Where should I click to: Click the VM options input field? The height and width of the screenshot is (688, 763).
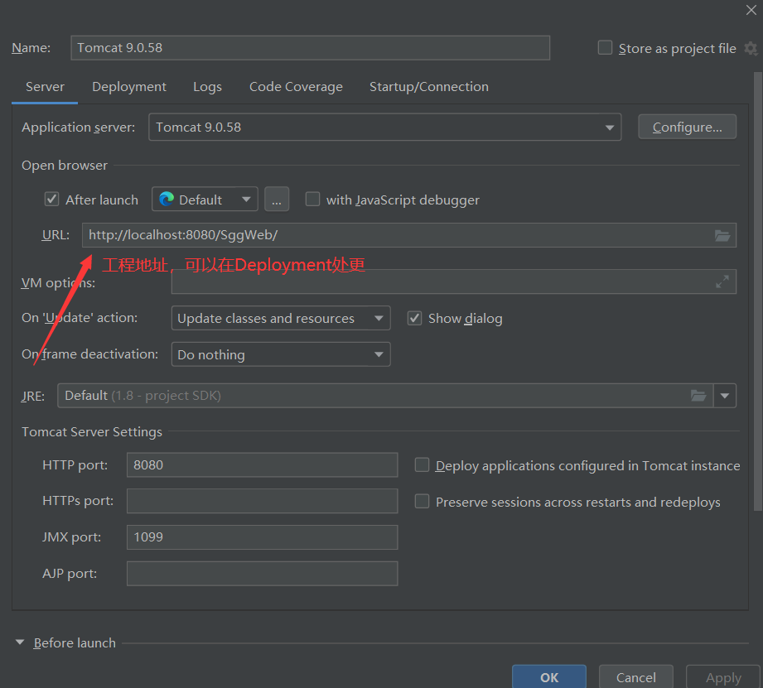tap(453, 281)
